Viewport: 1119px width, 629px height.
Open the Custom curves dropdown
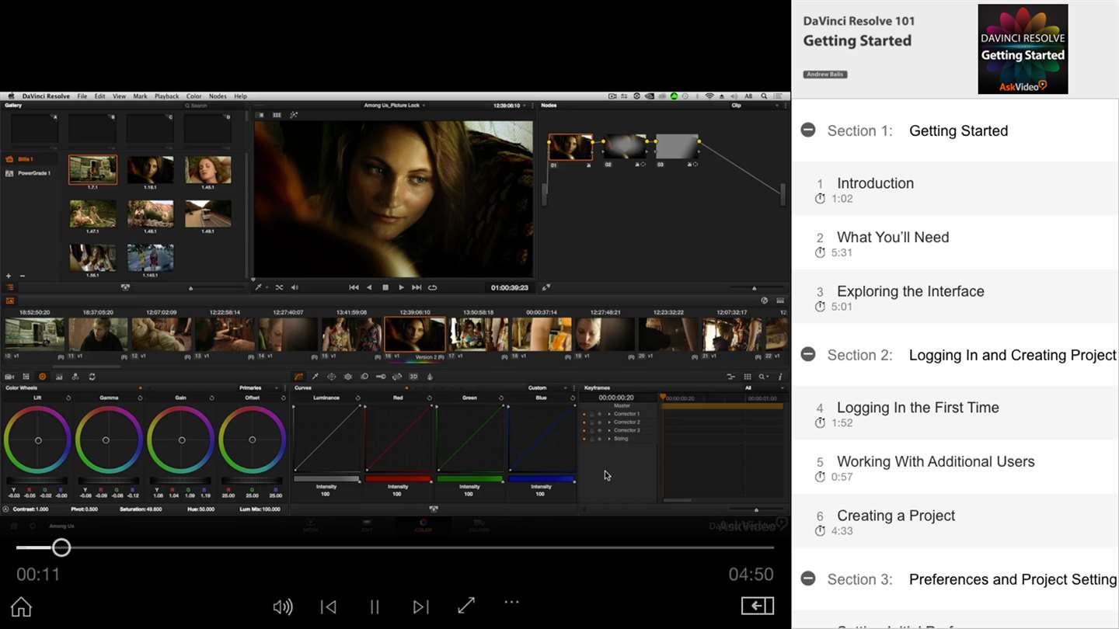click(548, 387)
